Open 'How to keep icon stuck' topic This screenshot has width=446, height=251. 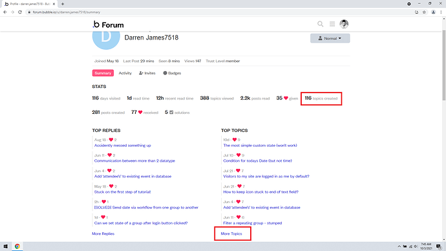(261, 192)
